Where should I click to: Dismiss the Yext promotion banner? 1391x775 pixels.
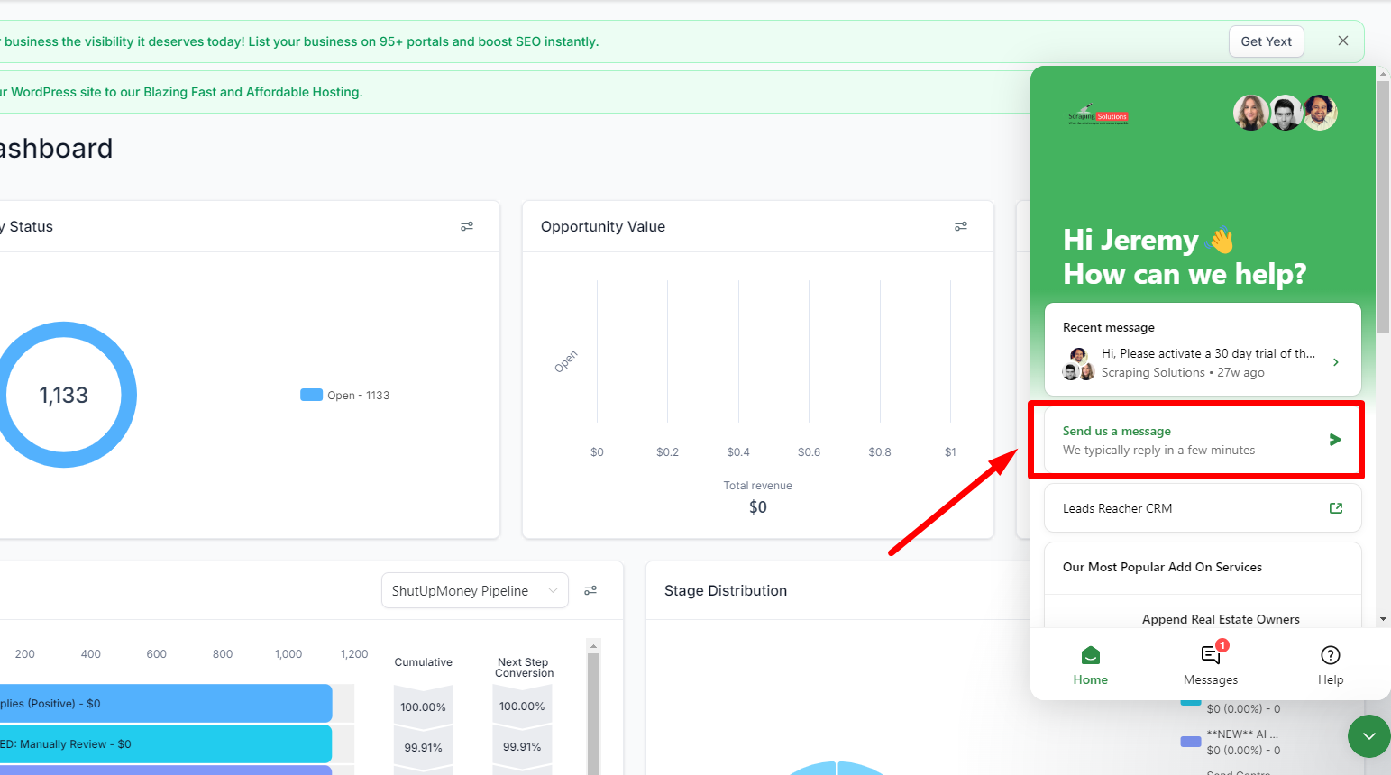pyautogui.click(x=1343, y=41)
